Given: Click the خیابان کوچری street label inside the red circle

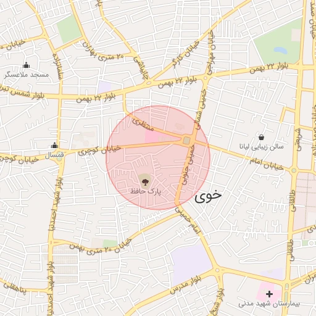Looking at the screenshot, I should click(x=99, y=150).
